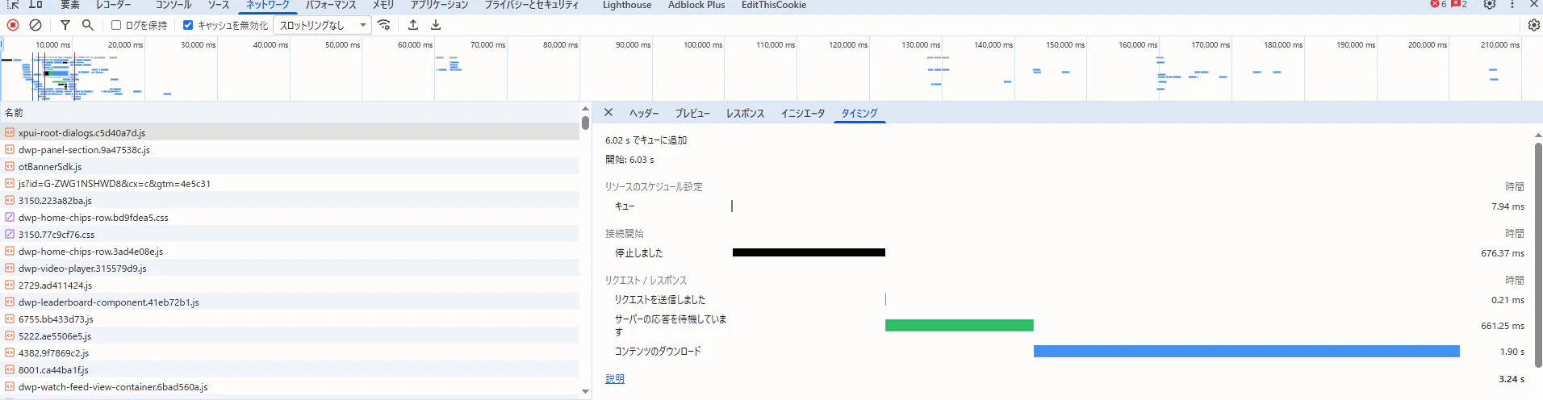Open DevTools three-dot customize menu
Image resolution: width=1543 pixels, height=400 pixels.
1512,4
